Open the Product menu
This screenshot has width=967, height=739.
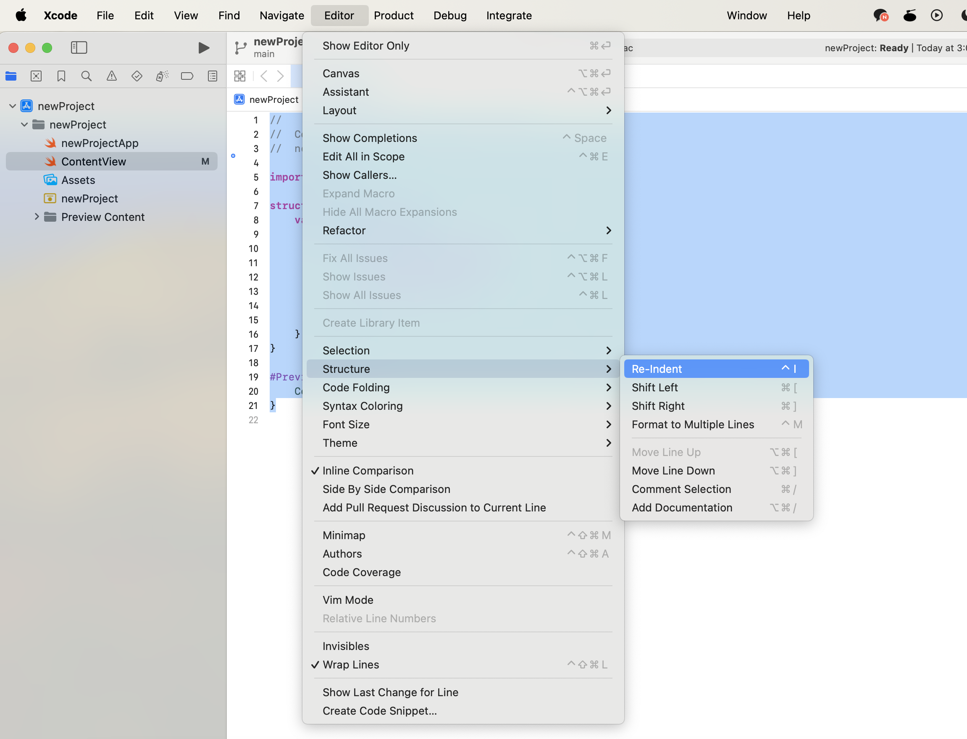[393, 16]
